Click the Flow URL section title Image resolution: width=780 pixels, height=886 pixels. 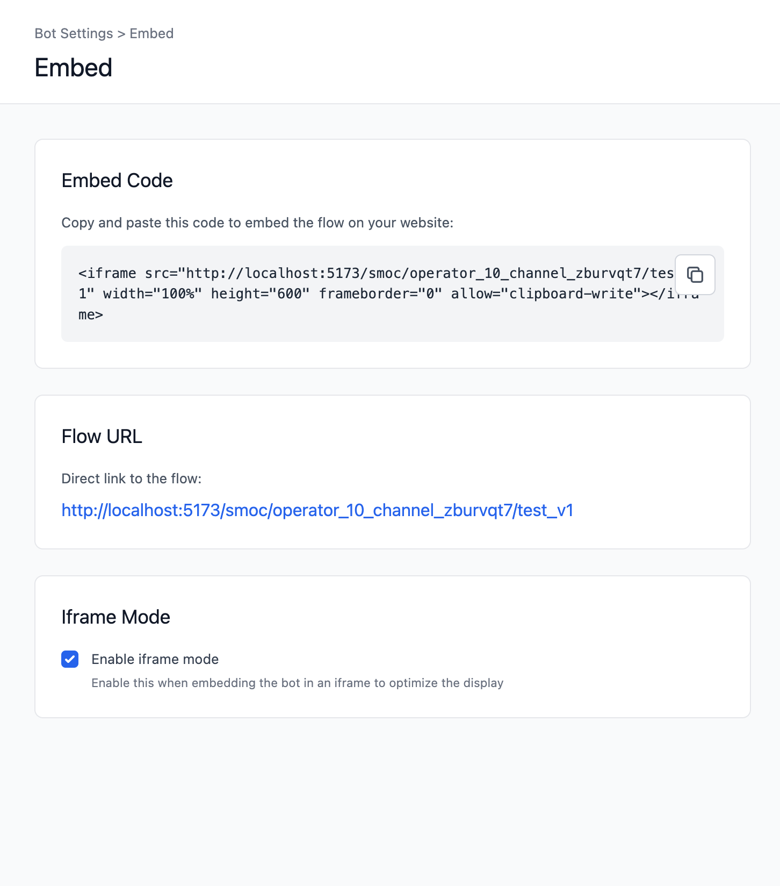click(102, 437)
